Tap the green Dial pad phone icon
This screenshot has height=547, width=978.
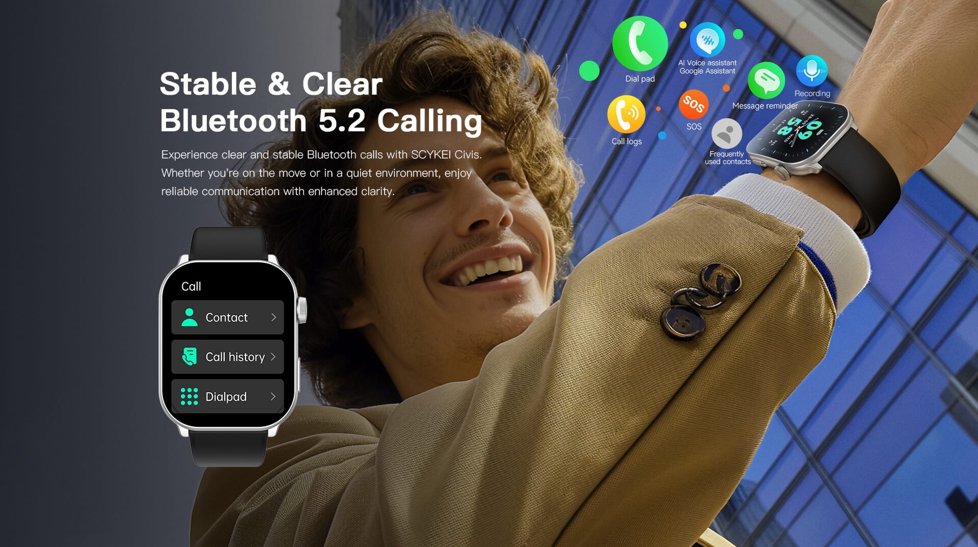tap(640, 43)
